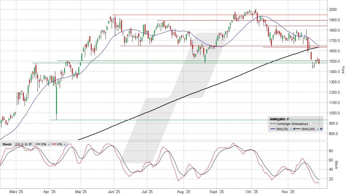Select the RHM@IBIS legend title

tap(278, 119)
